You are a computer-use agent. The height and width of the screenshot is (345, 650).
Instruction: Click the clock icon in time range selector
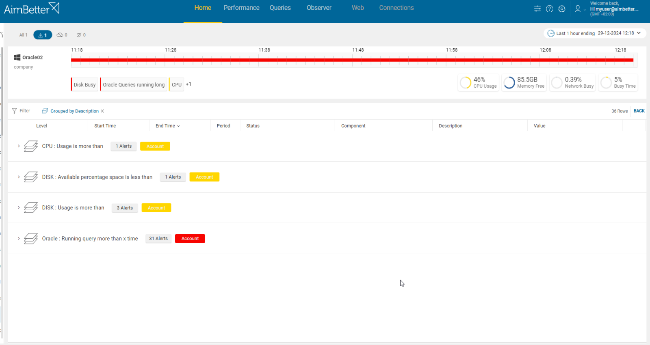pyautogui.click(x=551, y=33)
